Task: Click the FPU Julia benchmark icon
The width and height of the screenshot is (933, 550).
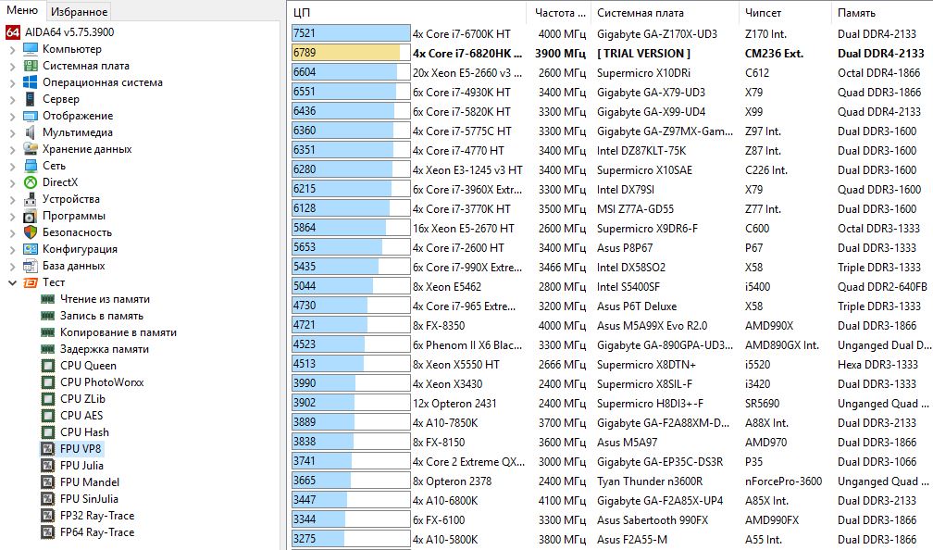Action: click(48, 466)
